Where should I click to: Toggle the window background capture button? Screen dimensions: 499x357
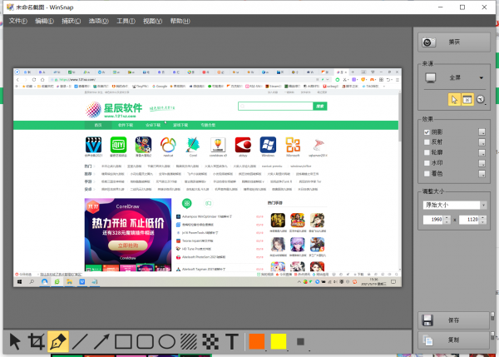[x=467, y=100]
